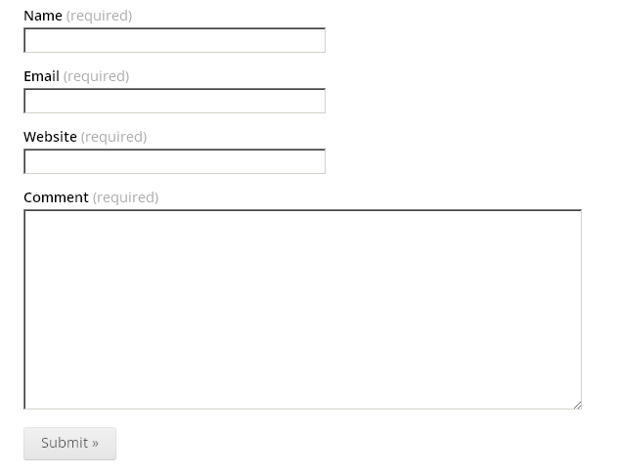Click the (required) text beside Email
This screenshot has width=618, height=474.
[96, 77]
